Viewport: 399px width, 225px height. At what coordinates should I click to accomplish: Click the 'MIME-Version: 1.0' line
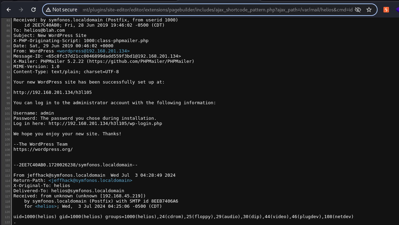tap(36, 67)
